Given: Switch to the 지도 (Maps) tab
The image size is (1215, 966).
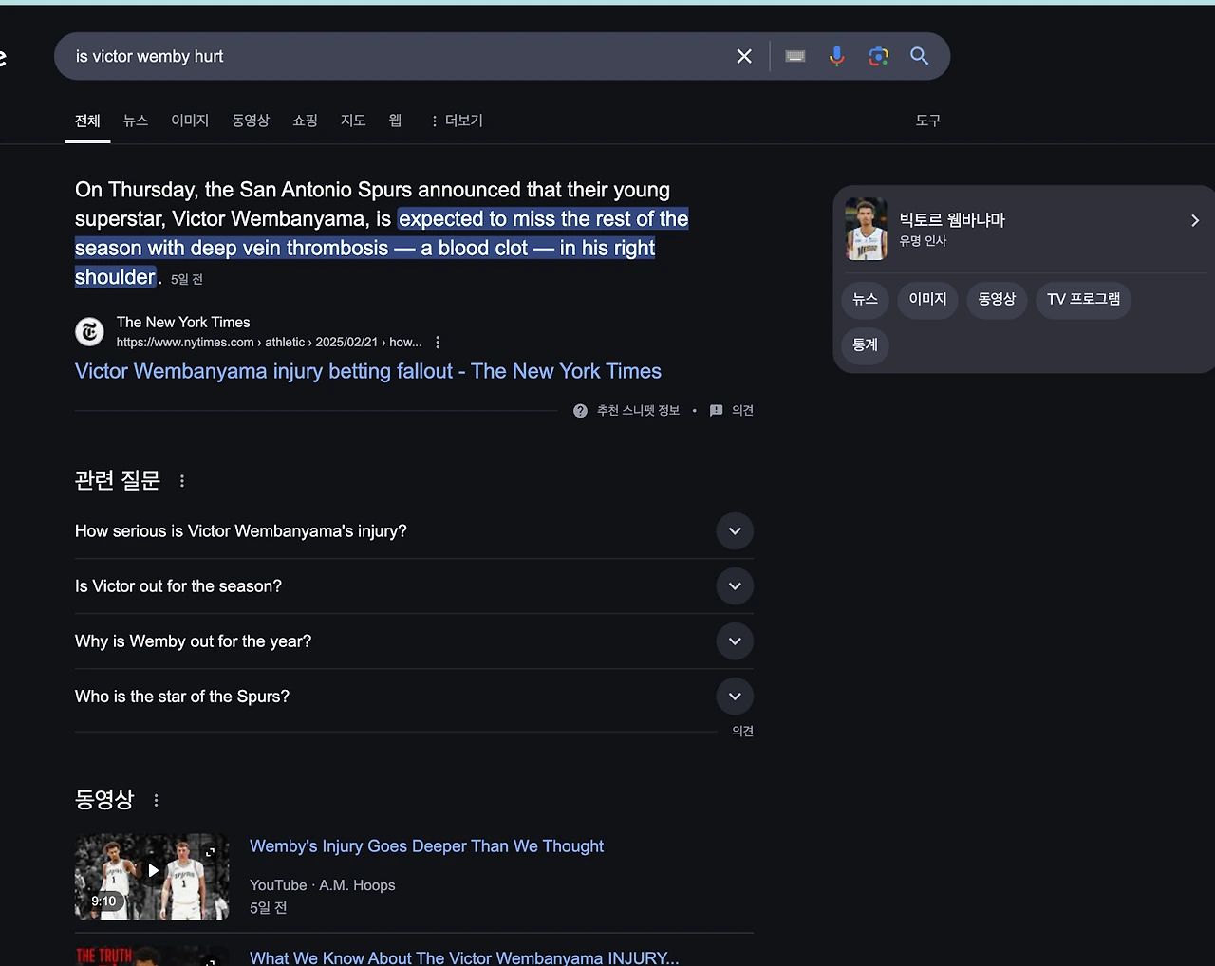Looking at the screenshot, I should pyautogui.click(x=353, y=121).
